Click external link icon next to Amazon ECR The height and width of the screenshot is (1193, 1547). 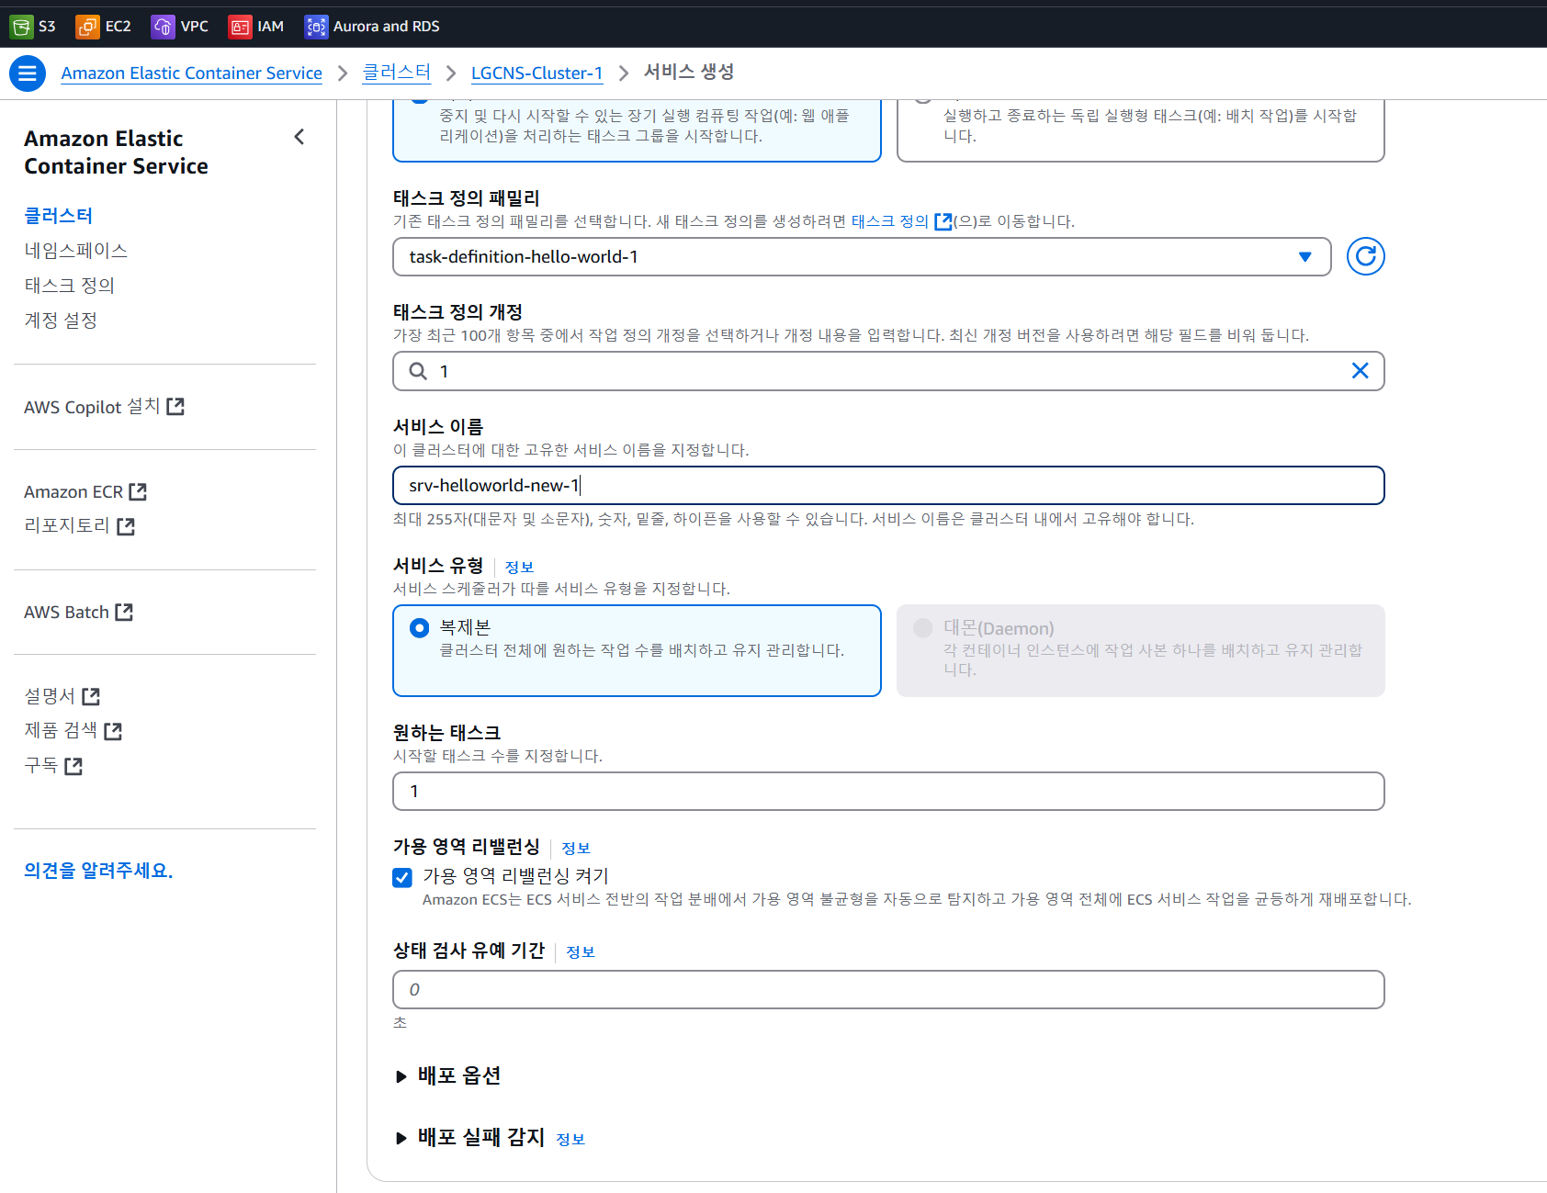(x=138, y=491)
